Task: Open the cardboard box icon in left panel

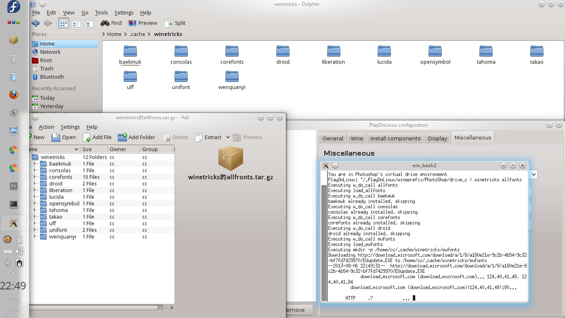Action: coord(14,40)
